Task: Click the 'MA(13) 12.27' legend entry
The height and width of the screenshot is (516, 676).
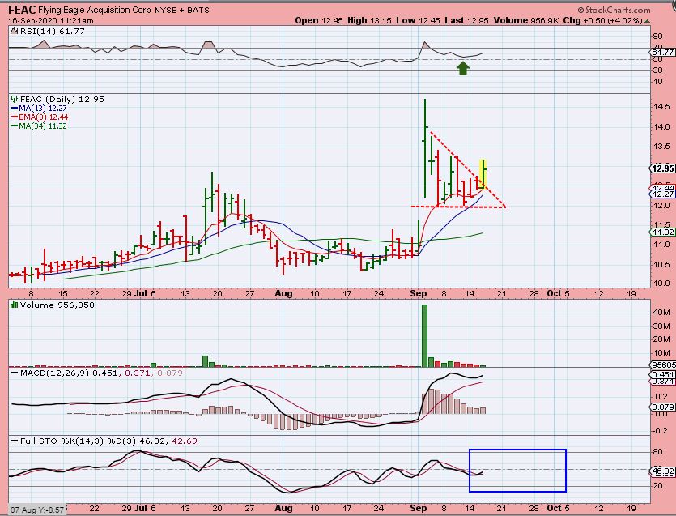Action: [43, 109]
